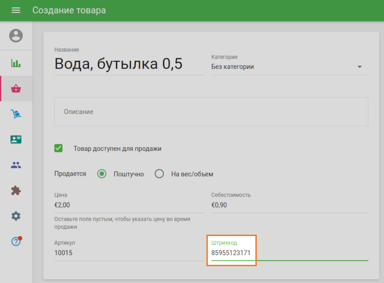384x283 pixels.
Task: Open the sales reports bar chart icon
Action: click(16, 63)
